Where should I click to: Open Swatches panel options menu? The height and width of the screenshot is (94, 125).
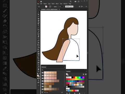[x=86, y=72]
